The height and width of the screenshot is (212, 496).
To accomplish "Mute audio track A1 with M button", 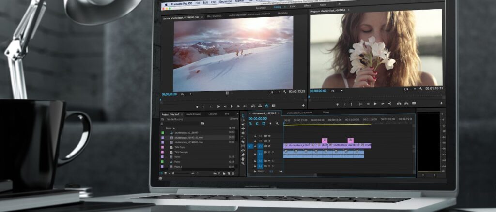I will tap(268, 153).
